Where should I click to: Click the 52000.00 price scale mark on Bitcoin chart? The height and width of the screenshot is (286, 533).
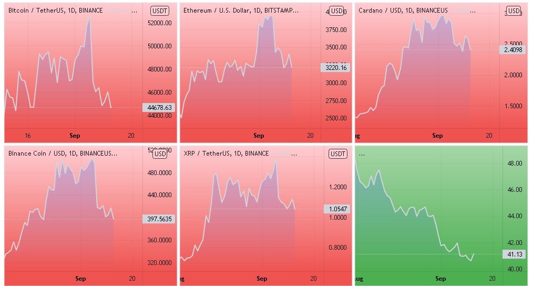click(159, 23)
